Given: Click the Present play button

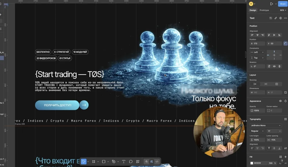Looking at the screenshot, I should point(272,4).
